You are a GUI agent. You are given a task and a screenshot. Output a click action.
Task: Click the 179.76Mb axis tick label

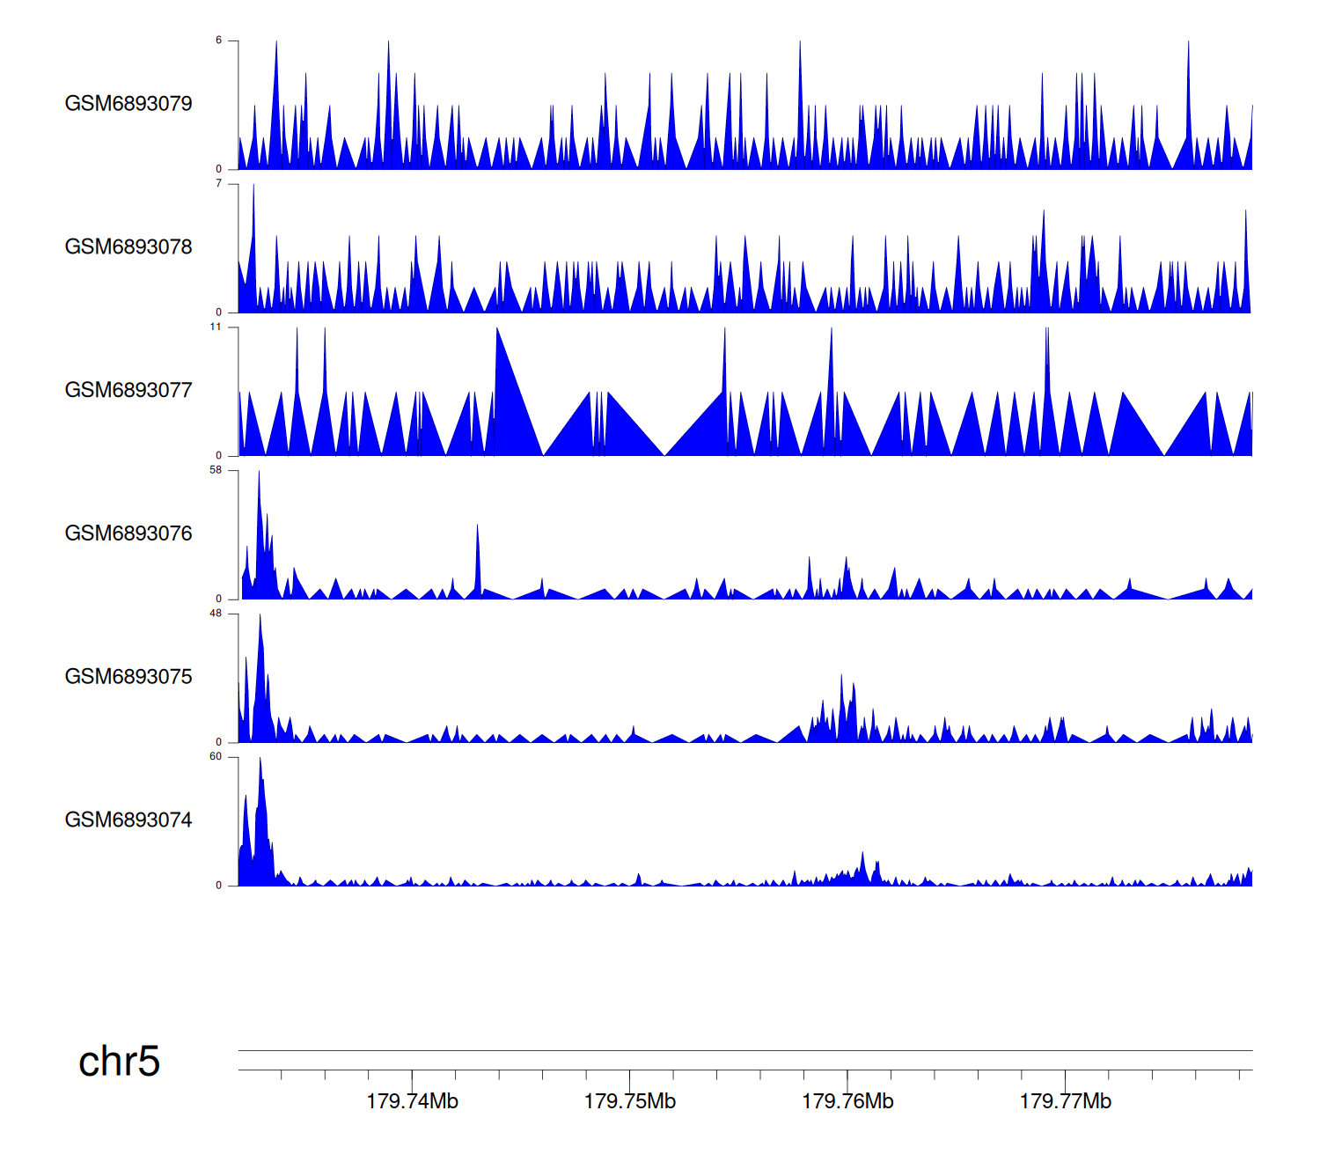[847, 1102]
